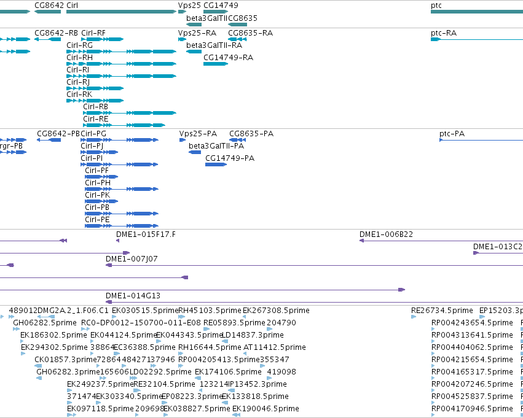The width and height of the screenshot is (523, 418).
Task: Click the beta3GalTII-PA protein label
Action: 216,146
